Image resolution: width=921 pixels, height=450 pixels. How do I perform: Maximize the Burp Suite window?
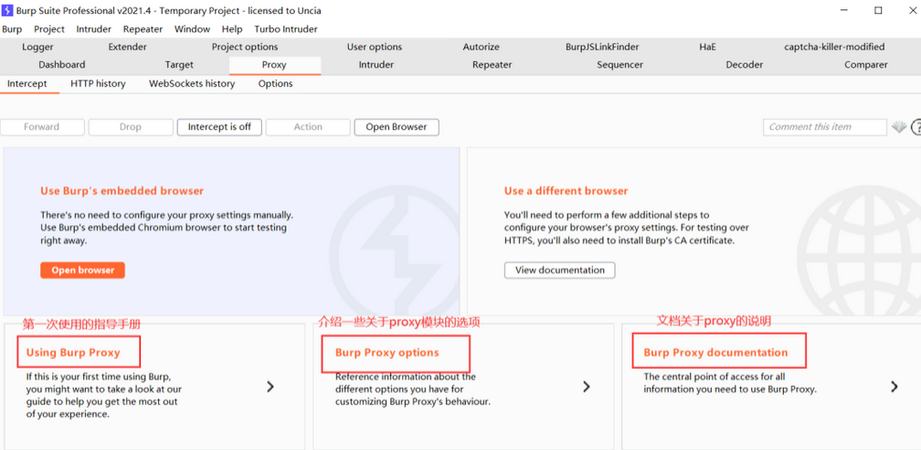[x=878, y=10]
